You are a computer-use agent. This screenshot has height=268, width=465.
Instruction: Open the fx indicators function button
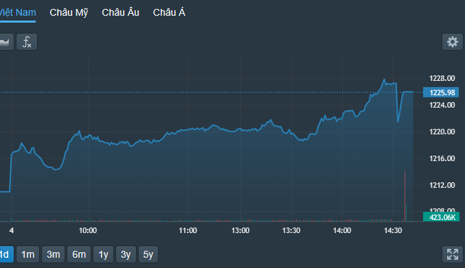pyautogui.click(x=27, y=42)
